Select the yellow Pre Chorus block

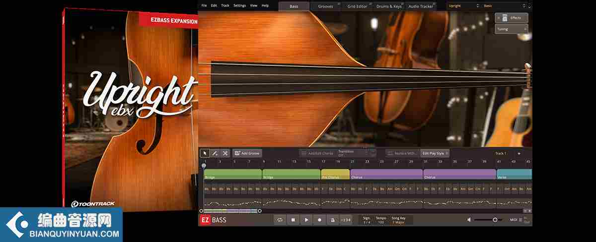pyautogui.click(x=335, y=174)
